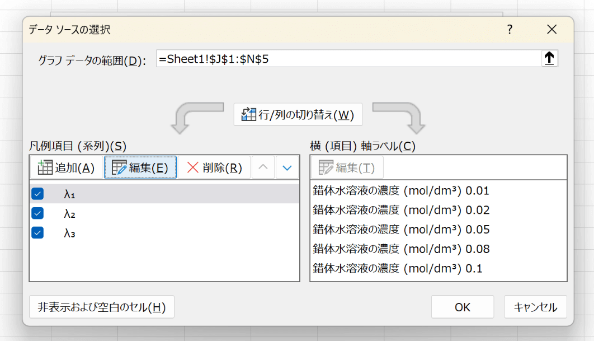
Task: Click the chart data range input field
Action: (347, 58)
